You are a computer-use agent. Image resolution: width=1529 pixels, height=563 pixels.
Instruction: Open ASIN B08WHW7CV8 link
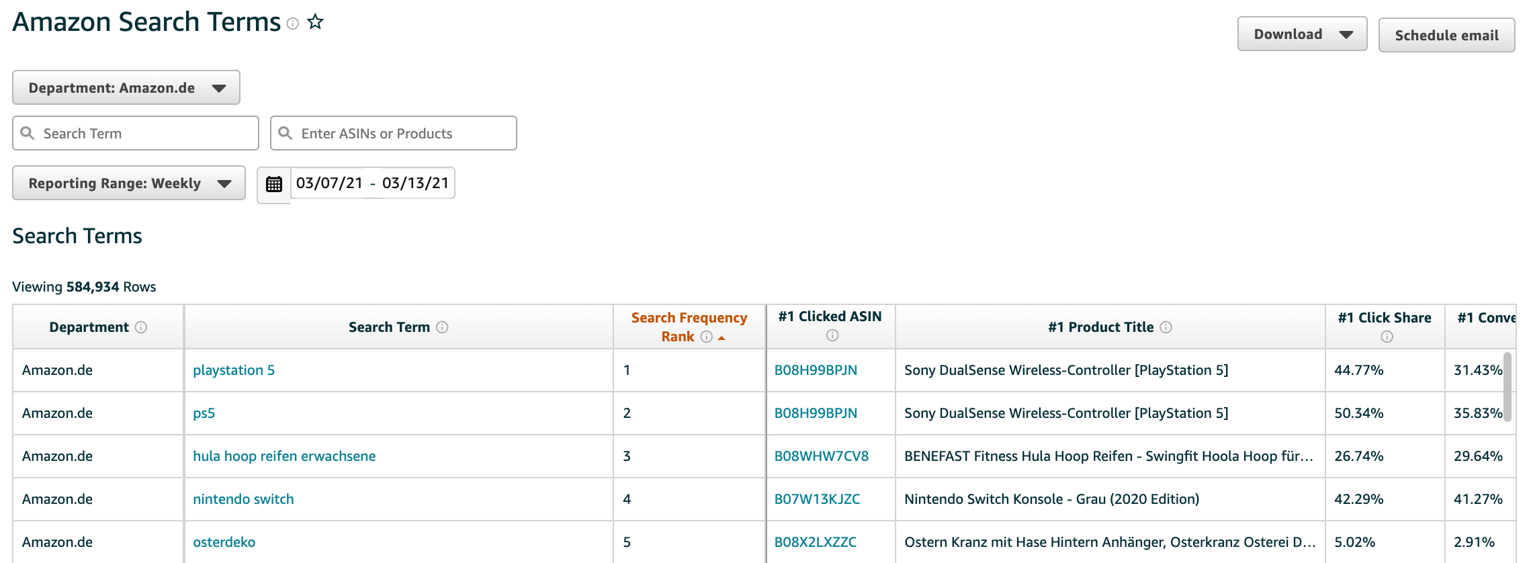tap(821, 456)
